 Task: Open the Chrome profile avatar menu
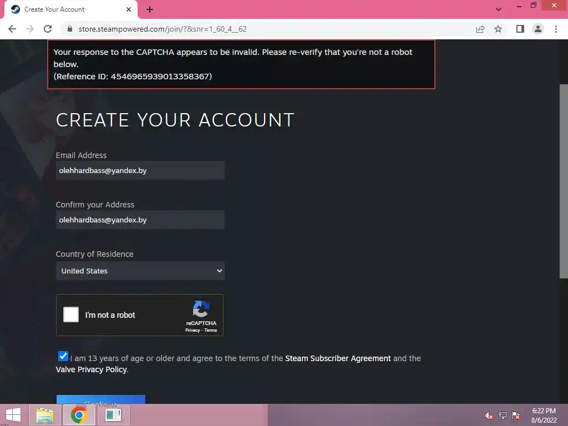(x=538, y=29)
